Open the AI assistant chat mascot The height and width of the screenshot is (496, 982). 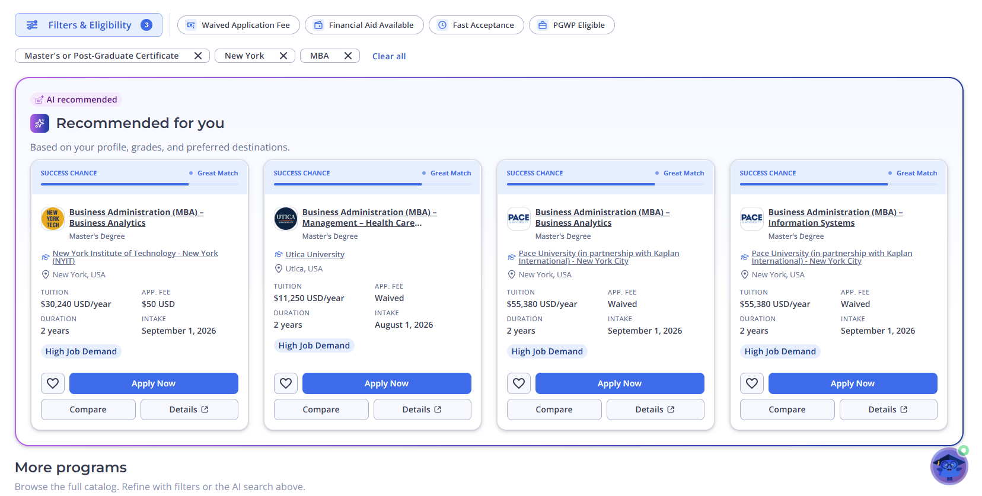tap(949, 466)
